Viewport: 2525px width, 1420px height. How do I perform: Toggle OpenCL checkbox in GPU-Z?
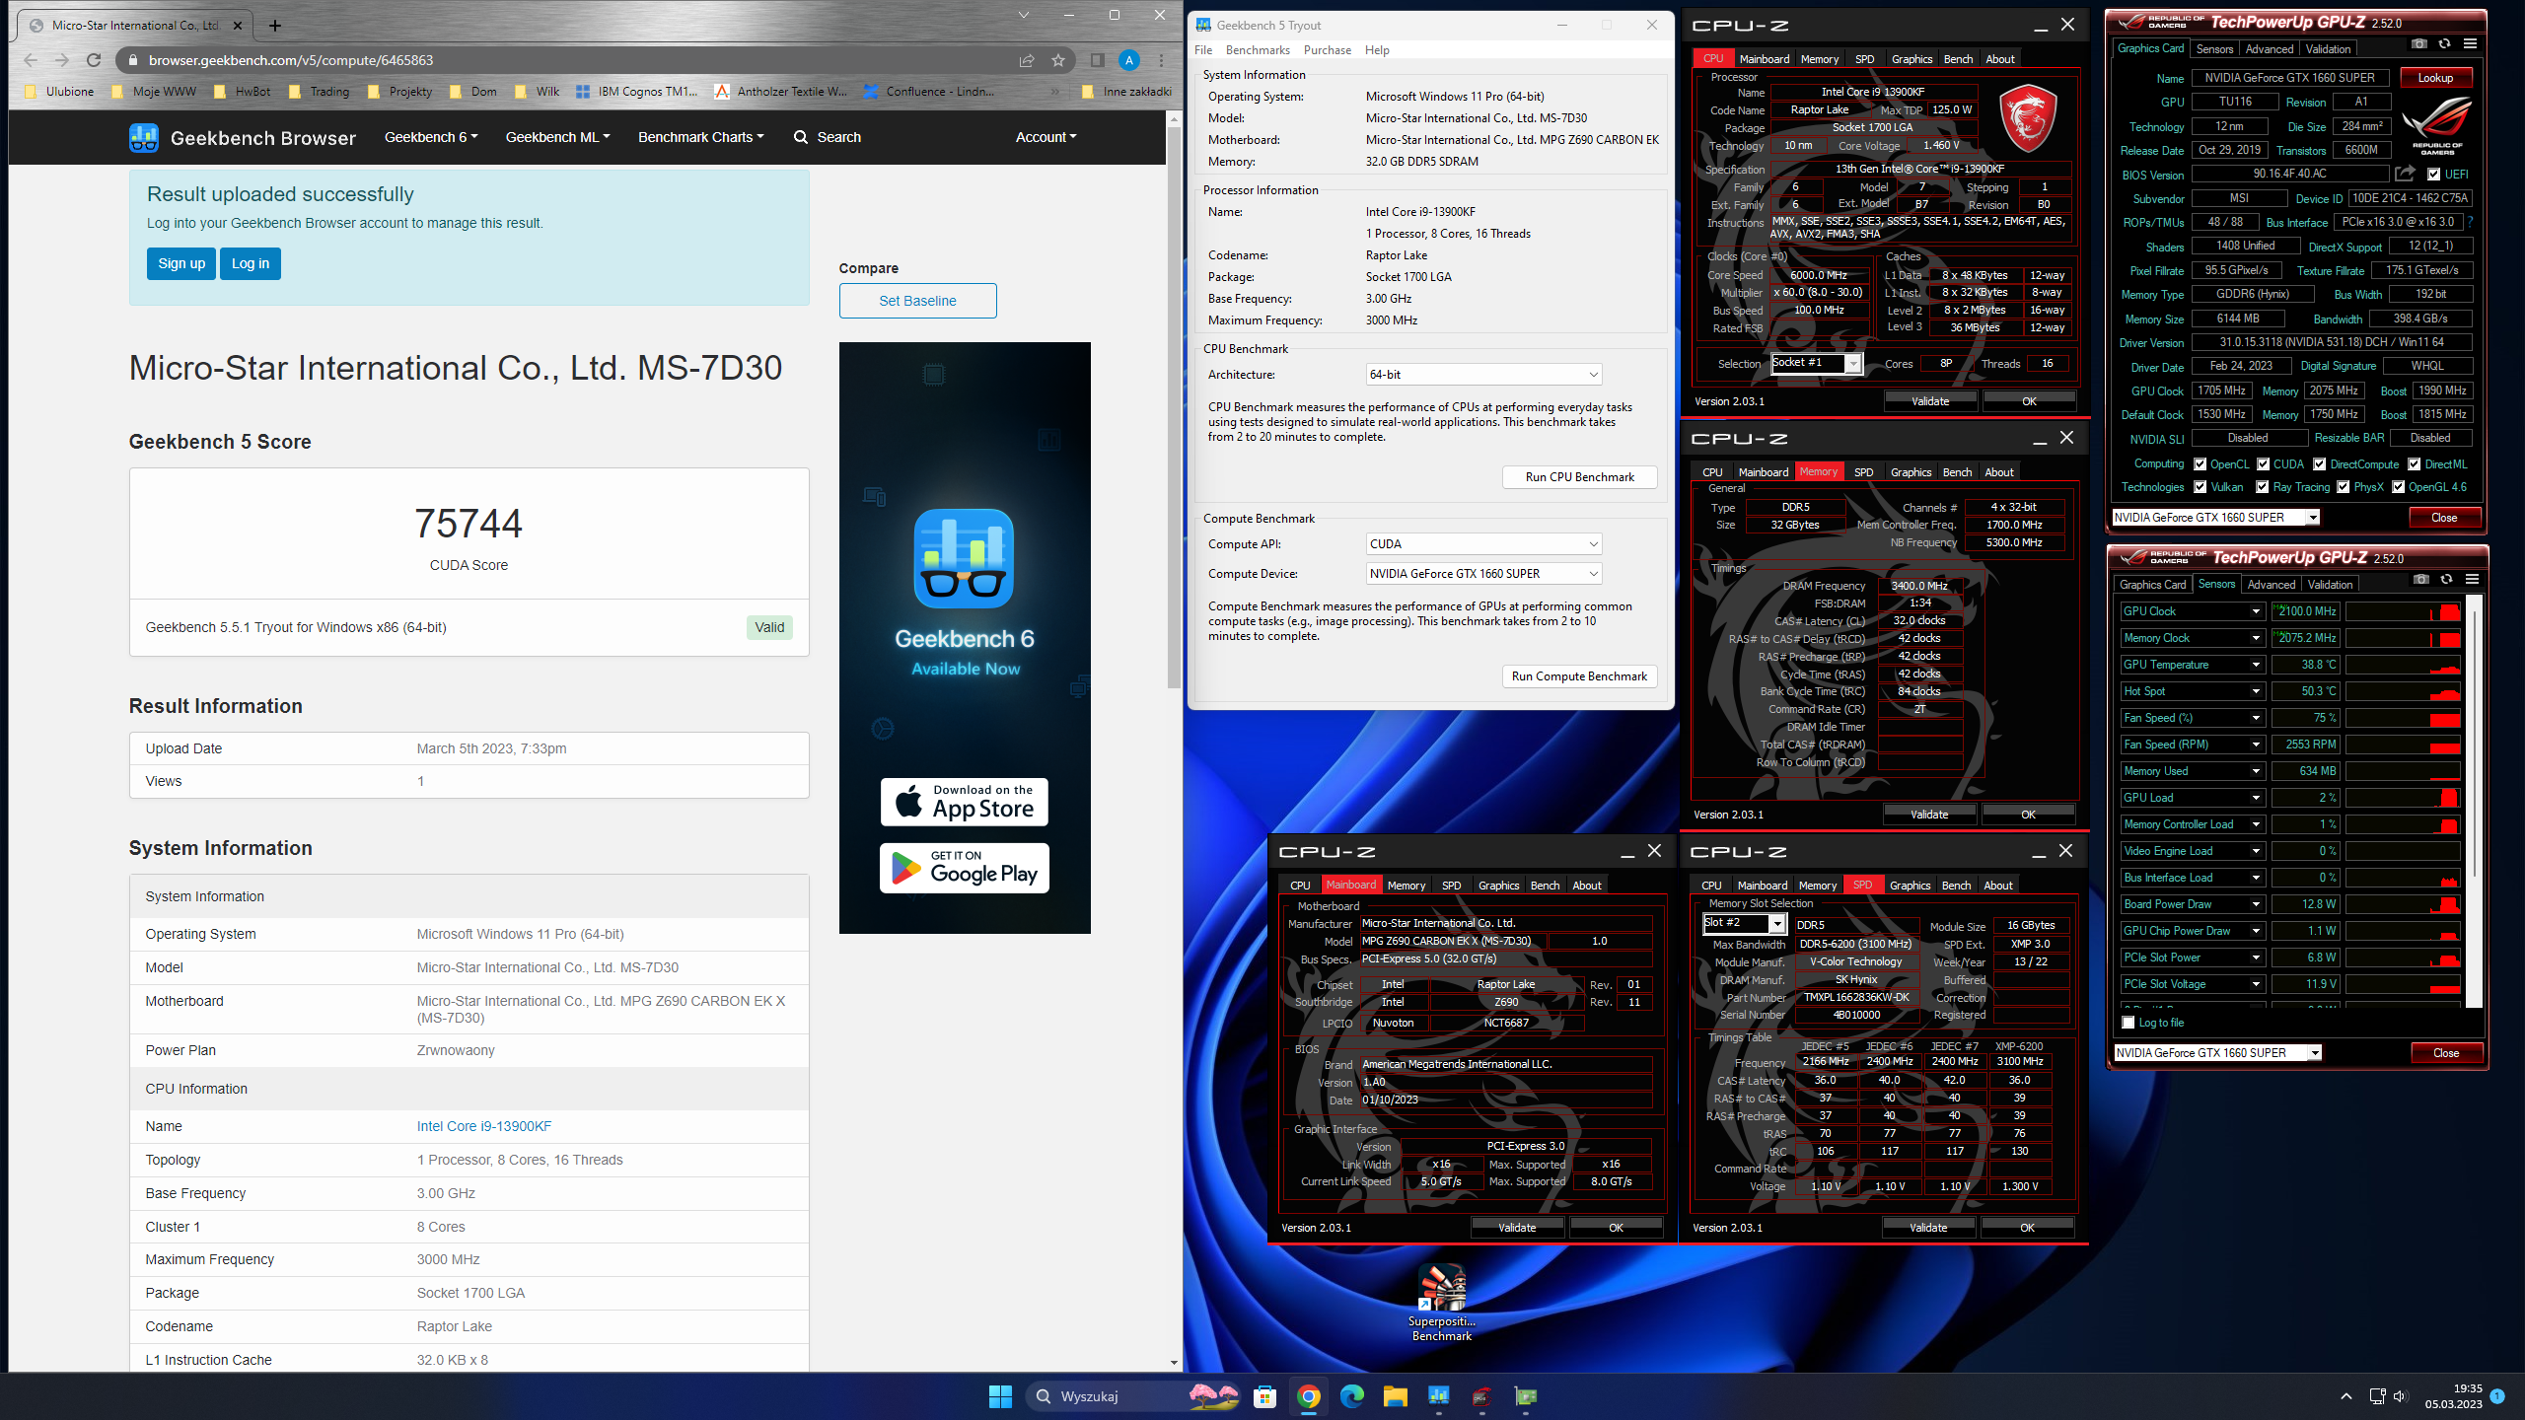(2200, 464)
